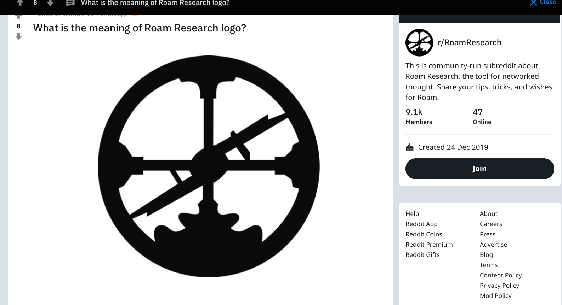Open the Blog link
This screenshot has height=305, width=562.
click(x=486, y=255)
